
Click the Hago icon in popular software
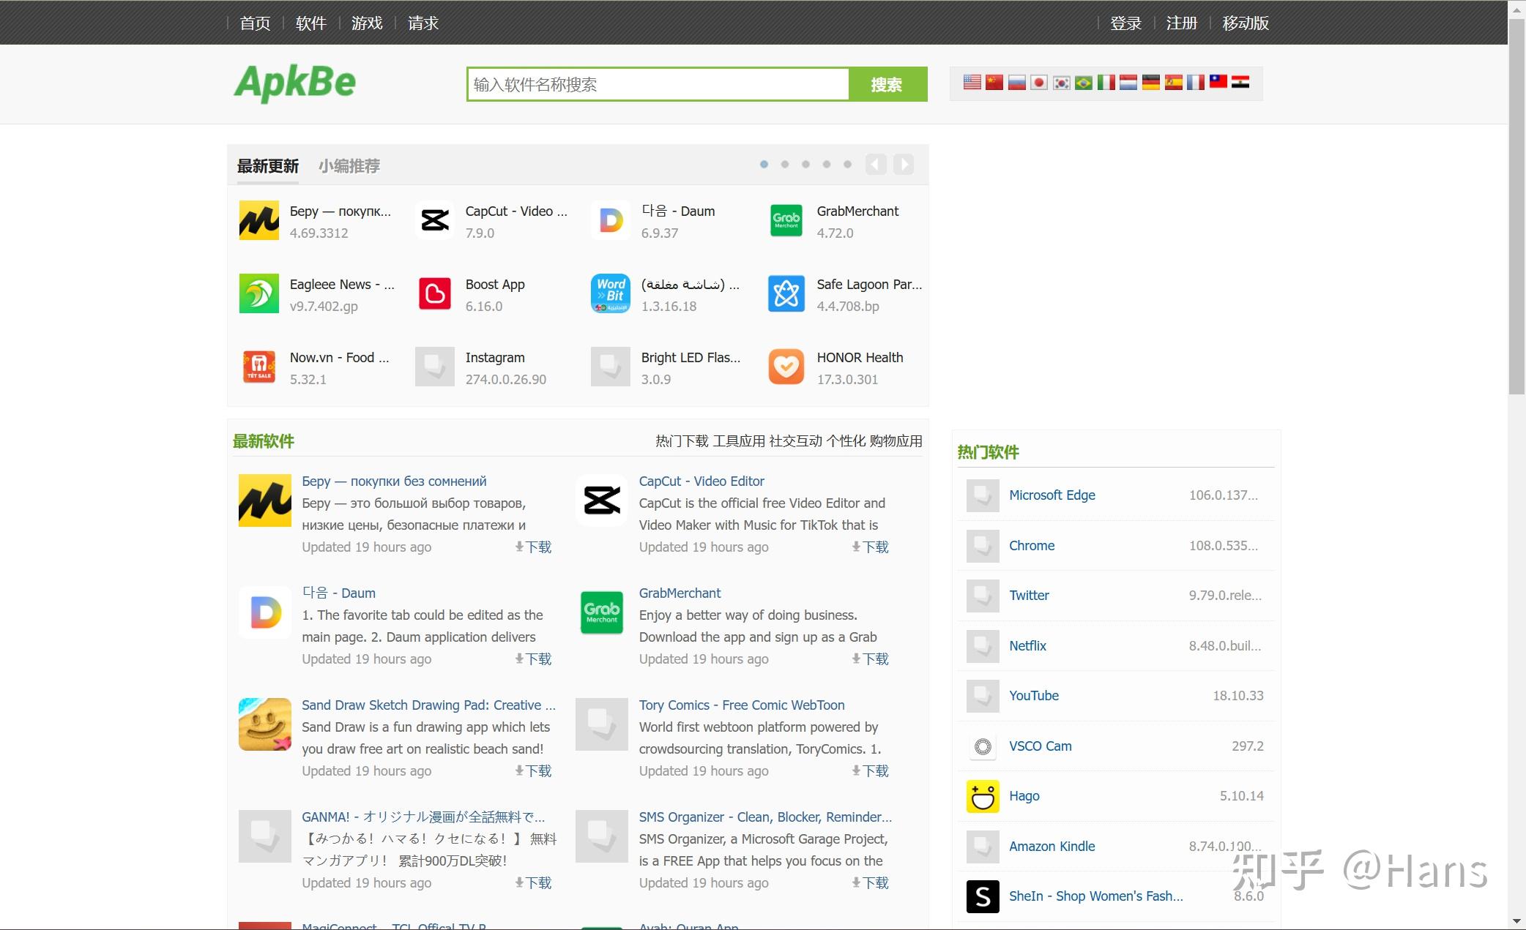983,796
